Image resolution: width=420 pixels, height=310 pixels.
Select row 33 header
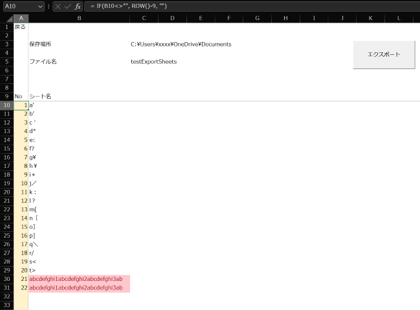coord(6,305)
